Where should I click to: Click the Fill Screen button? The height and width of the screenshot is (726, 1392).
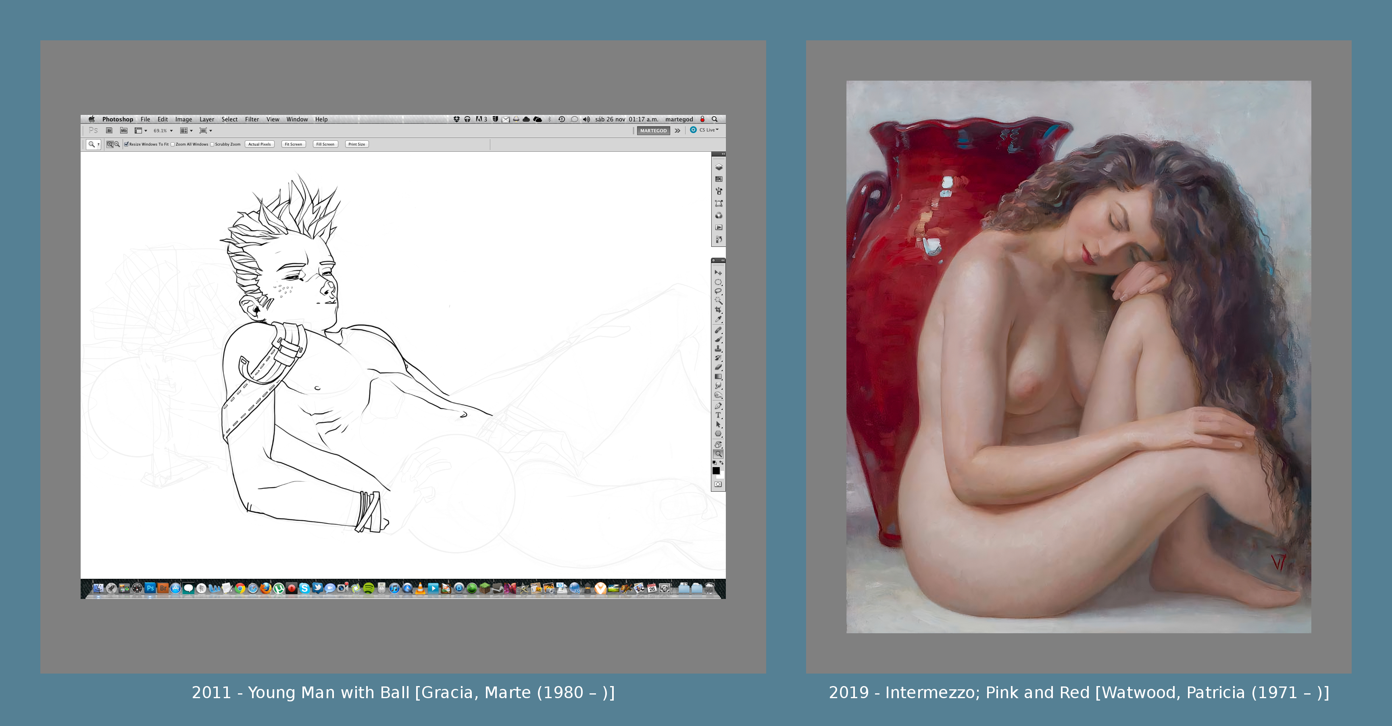(x=325, y=144)
